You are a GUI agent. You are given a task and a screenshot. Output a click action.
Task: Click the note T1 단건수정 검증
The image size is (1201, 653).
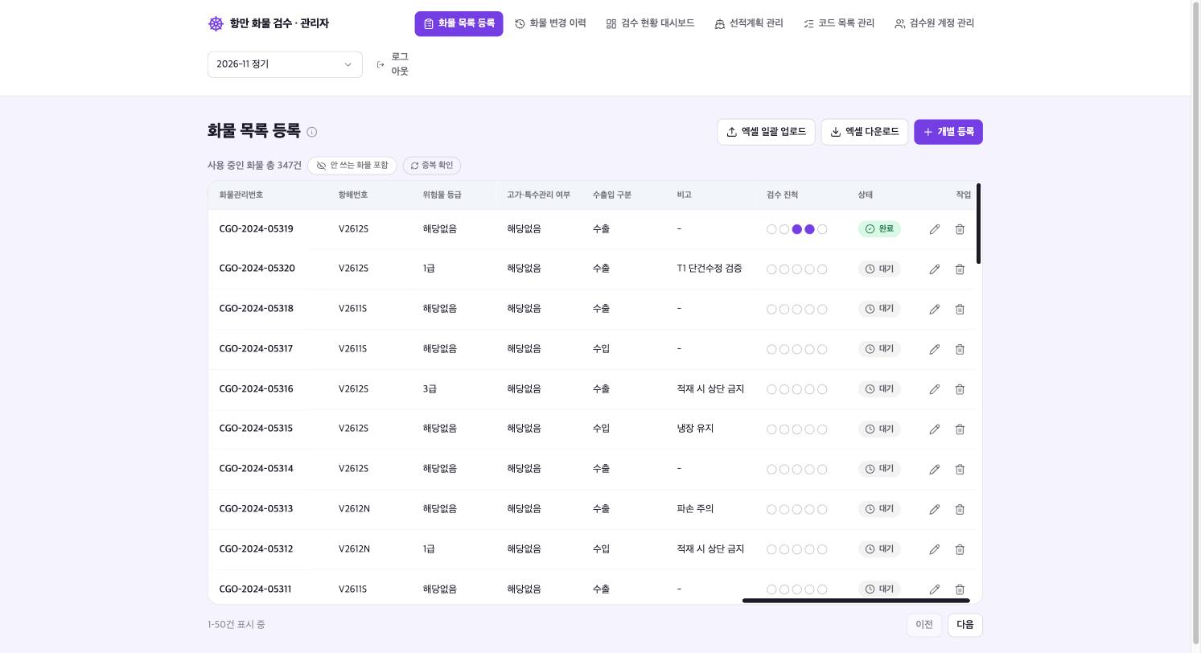point(709,269)
